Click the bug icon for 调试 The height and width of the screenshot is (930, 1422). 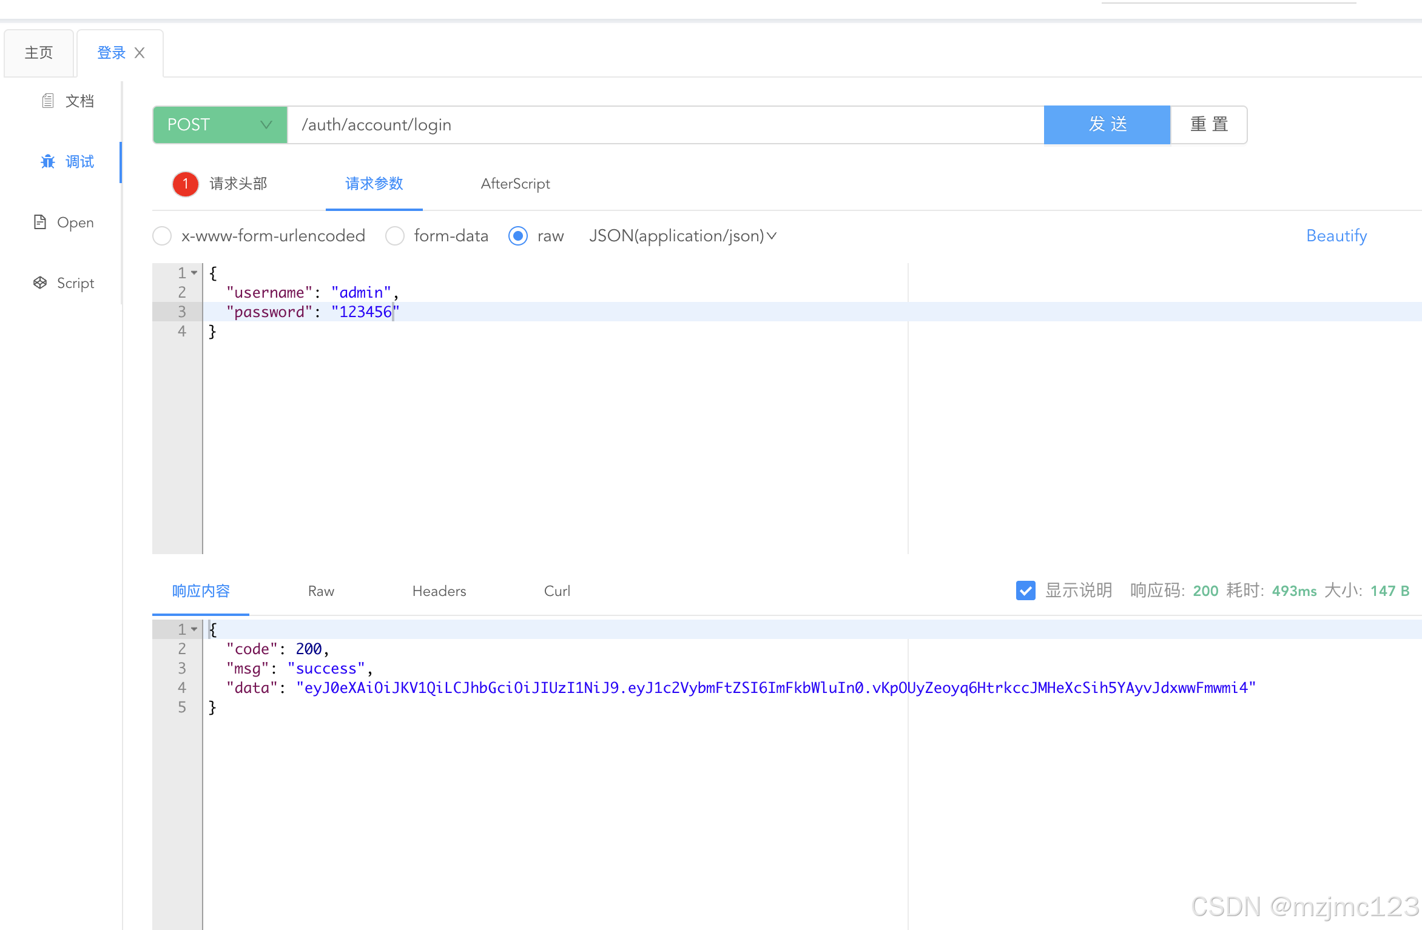tap(48, 161)
